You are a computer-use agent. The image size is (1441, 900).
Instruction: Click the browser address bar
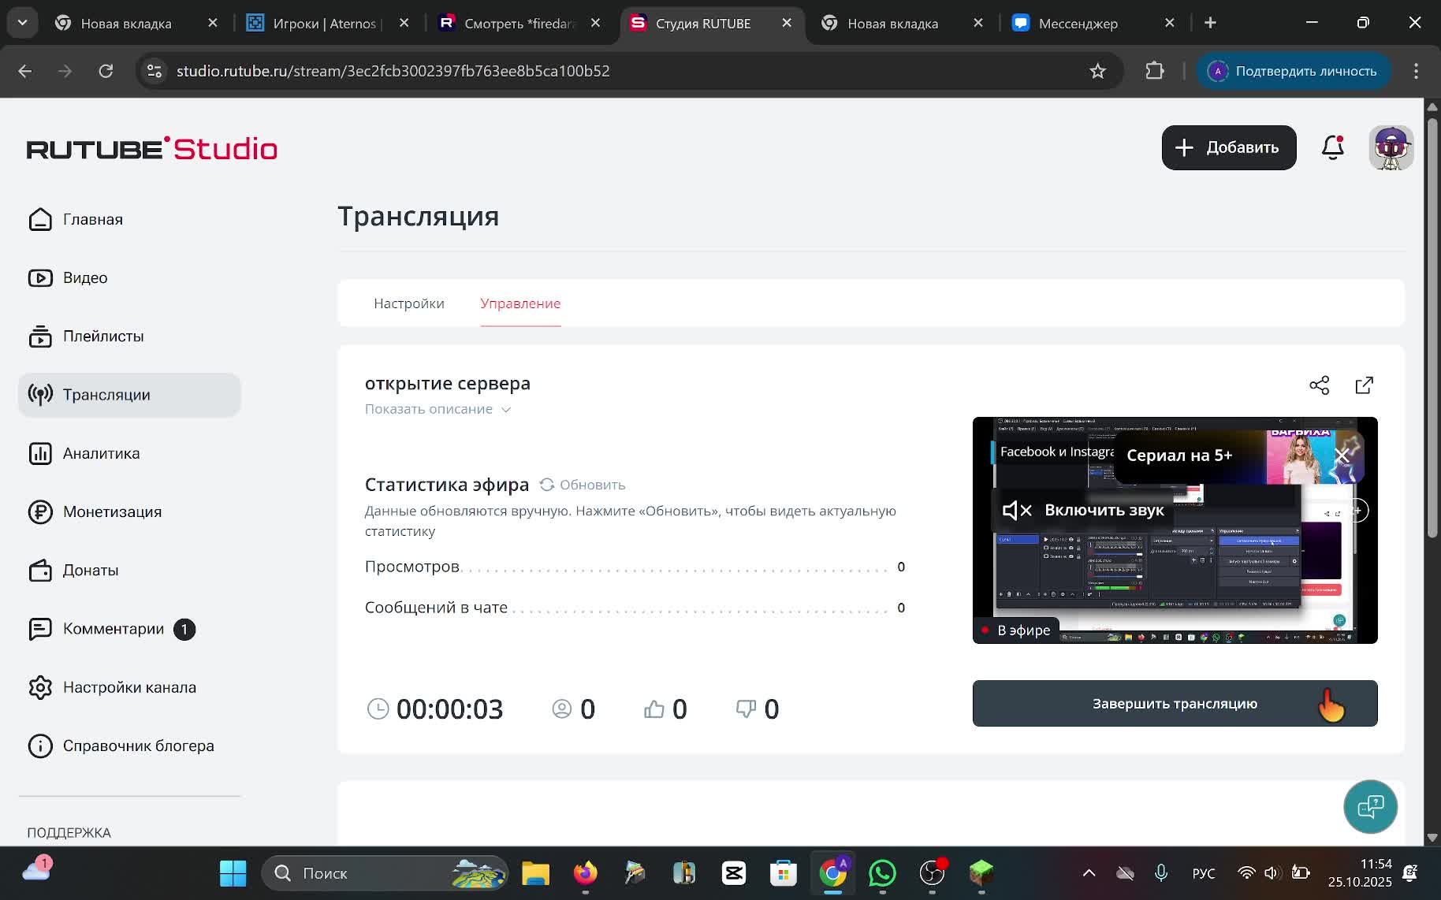coord(552,71)
